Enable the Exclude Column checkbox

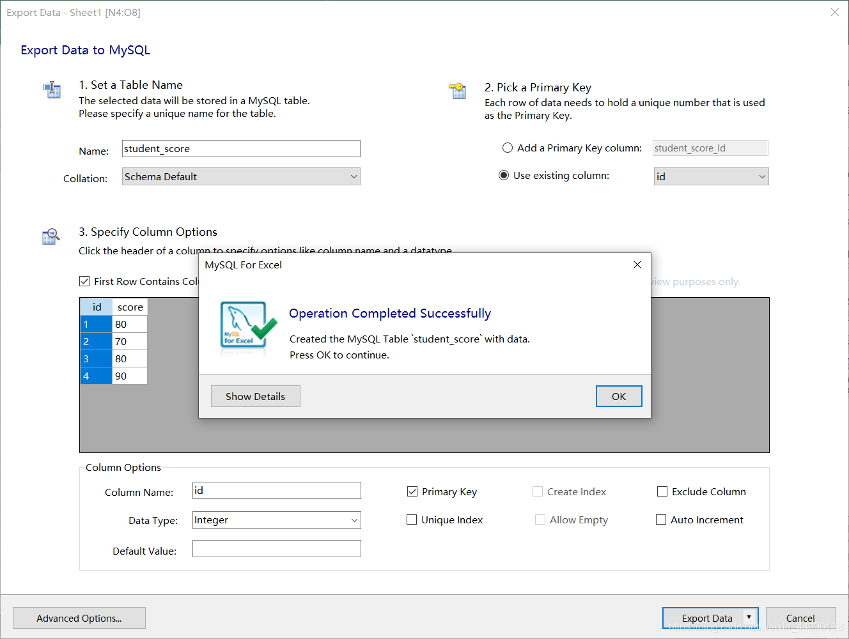pyautogui.click(x=662, y=491)
